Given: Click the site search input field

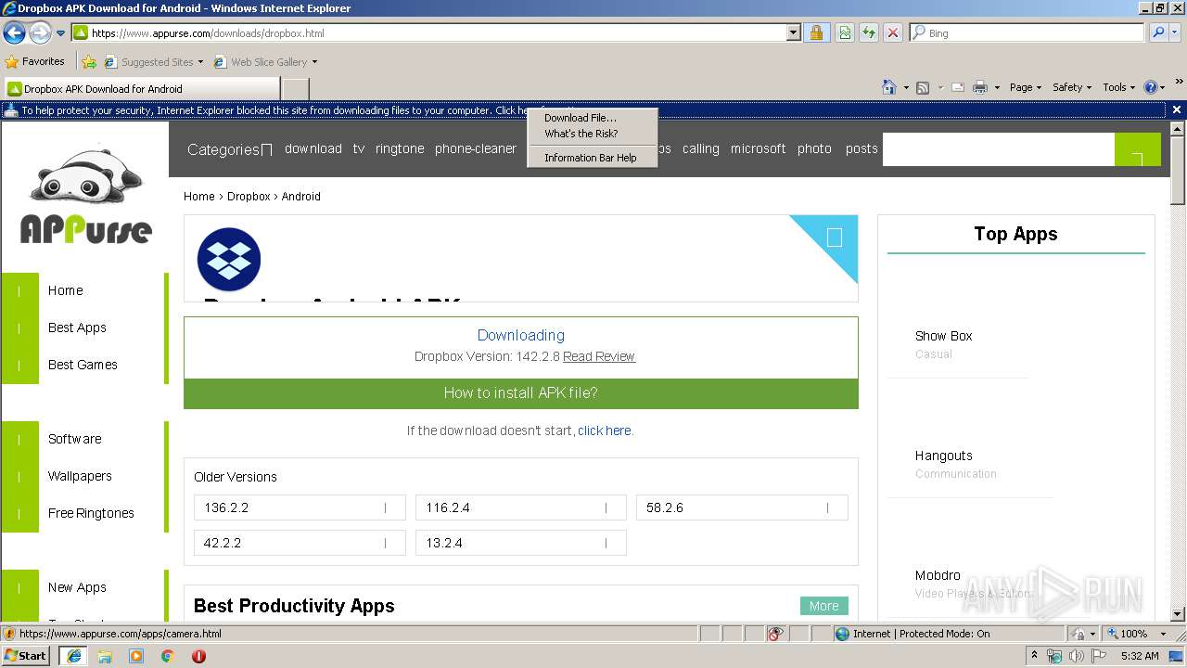Looking at the screenshot, I should click(998, 149).
